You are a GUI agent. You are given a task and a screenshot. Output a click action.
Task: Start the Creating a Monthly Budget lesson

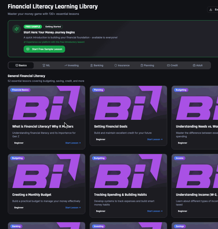73,207
